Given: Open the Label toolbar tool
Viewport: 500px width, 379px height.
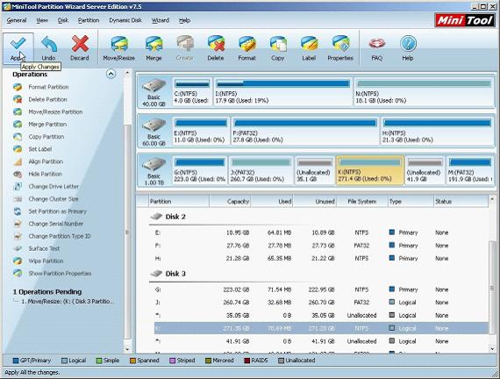Looking at the screenshot, I should (x=309, y=48).
